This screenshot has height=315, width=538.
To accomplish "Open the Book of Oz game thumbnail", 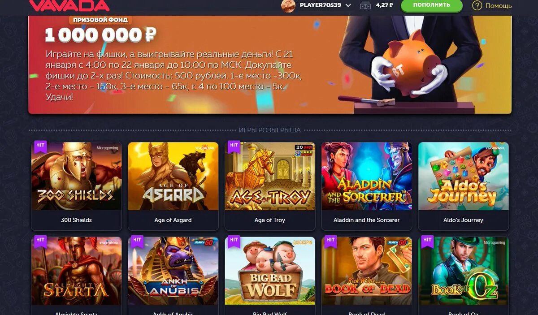I will (463, 271).
